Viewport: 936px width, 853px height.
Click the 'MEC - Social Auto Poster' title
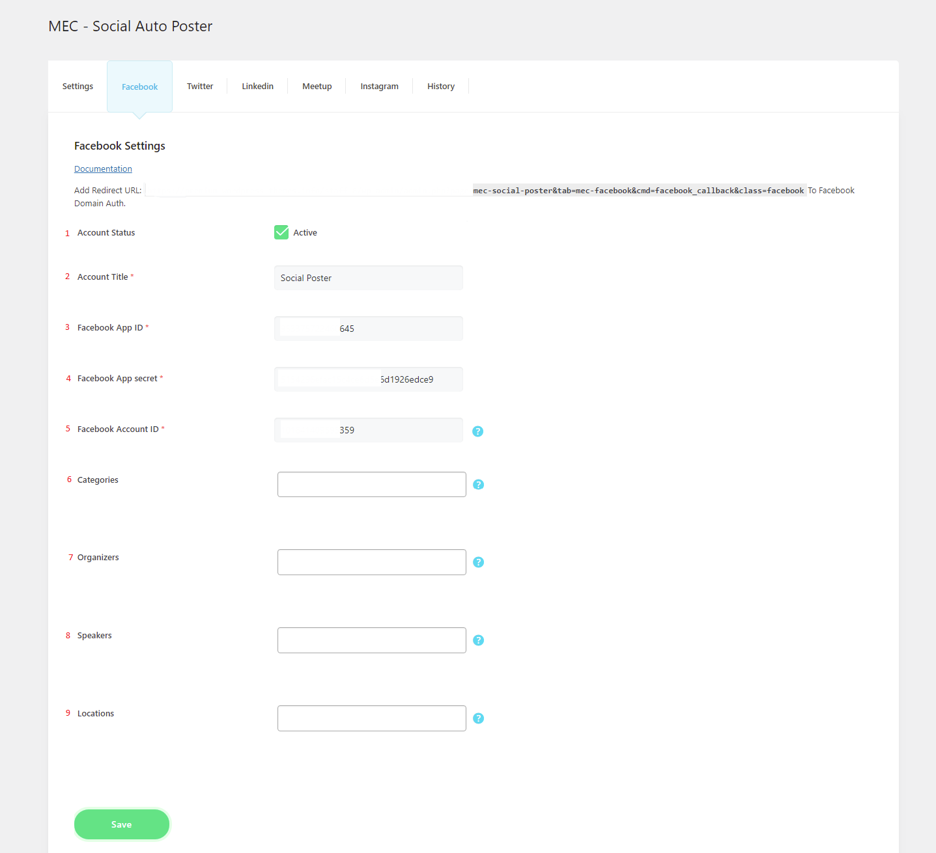tap(130, 26)
